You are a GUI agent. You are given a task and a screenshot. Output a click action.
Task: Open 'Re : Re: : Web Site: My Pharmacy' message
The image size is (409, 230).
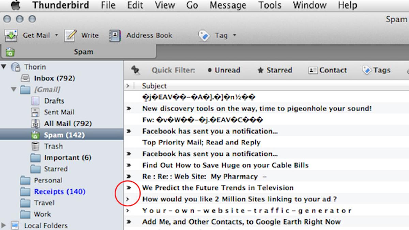[x=204, y=177]
